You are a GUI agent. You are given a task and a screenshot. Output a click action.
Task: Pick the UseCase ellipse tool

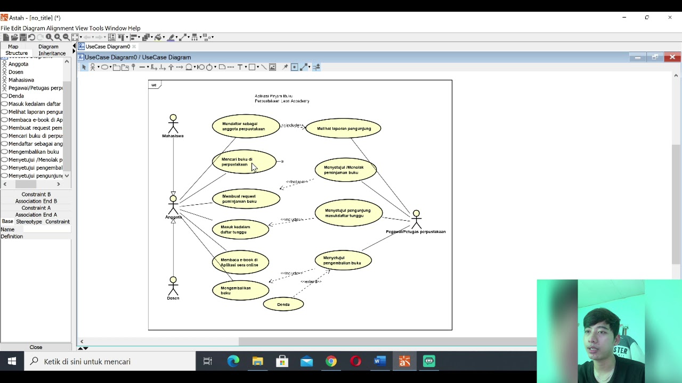coord(104,67)
